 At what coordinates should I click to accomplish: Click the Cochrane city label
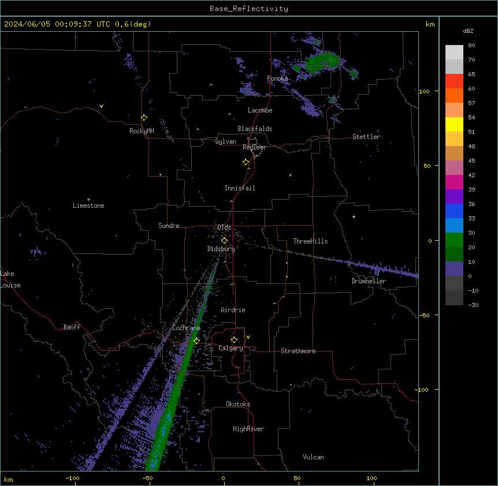click(x=186, y=328)
